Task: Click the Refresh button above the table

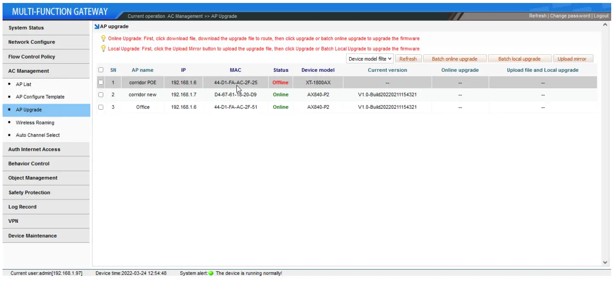Action: (408, 59)
